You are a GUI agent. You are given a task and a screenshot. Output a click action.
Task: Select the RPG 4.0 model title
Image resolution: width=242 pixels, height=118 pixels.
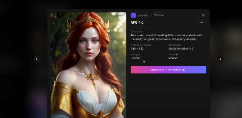coord(137,23)
